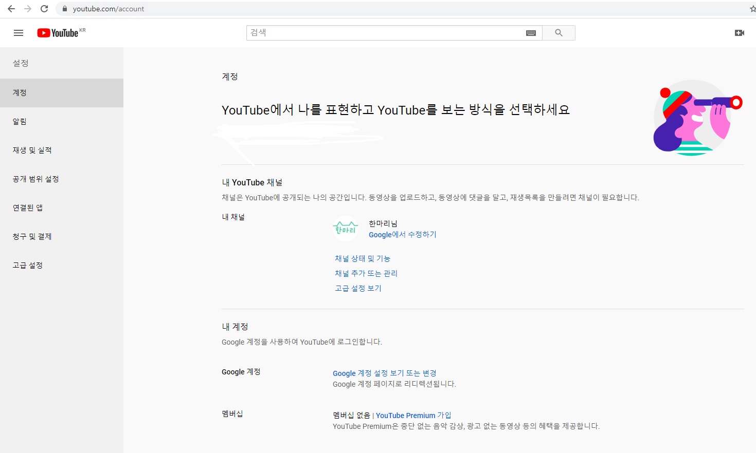Click the 한마리 channel avatar
756x453 pixels.
346,229
